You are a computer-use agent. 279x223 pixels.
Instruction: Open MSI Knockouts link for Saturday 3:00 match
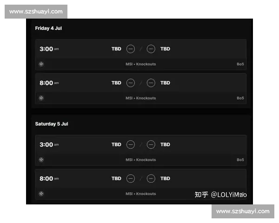(x=141, y=160)
